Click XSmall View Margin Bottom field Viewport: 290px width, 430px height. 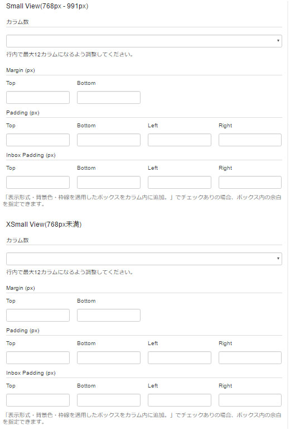tap(109, 315)
